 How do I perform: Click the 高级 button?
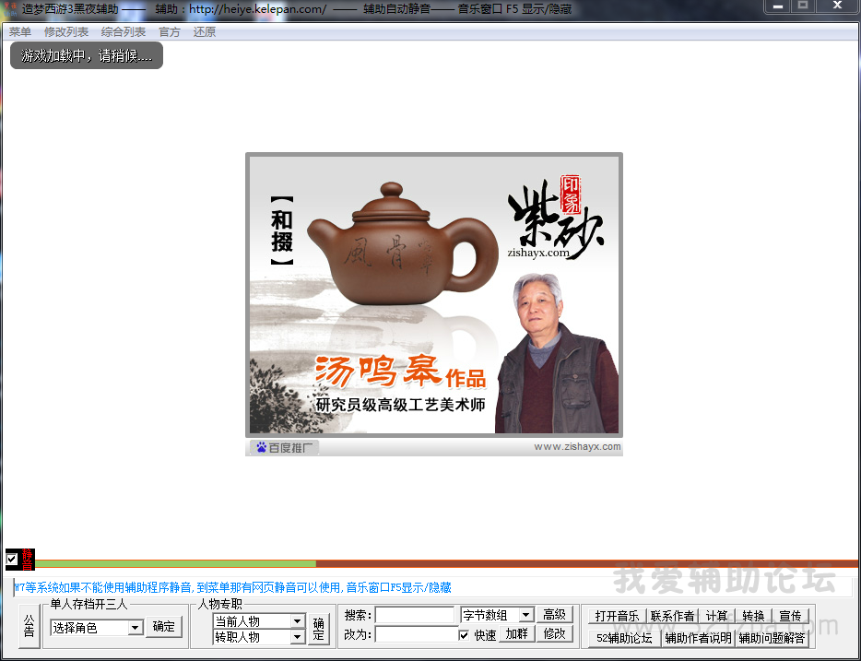coord(554,615)
